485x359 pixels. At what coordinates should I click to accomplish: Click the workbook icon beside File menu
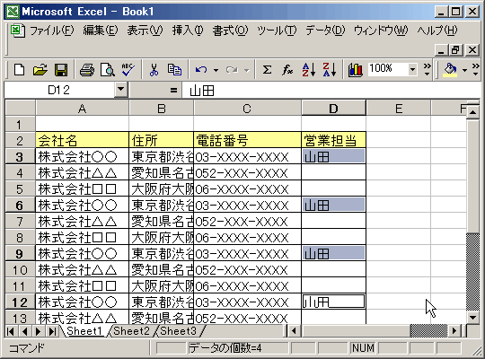coord(17,31)
